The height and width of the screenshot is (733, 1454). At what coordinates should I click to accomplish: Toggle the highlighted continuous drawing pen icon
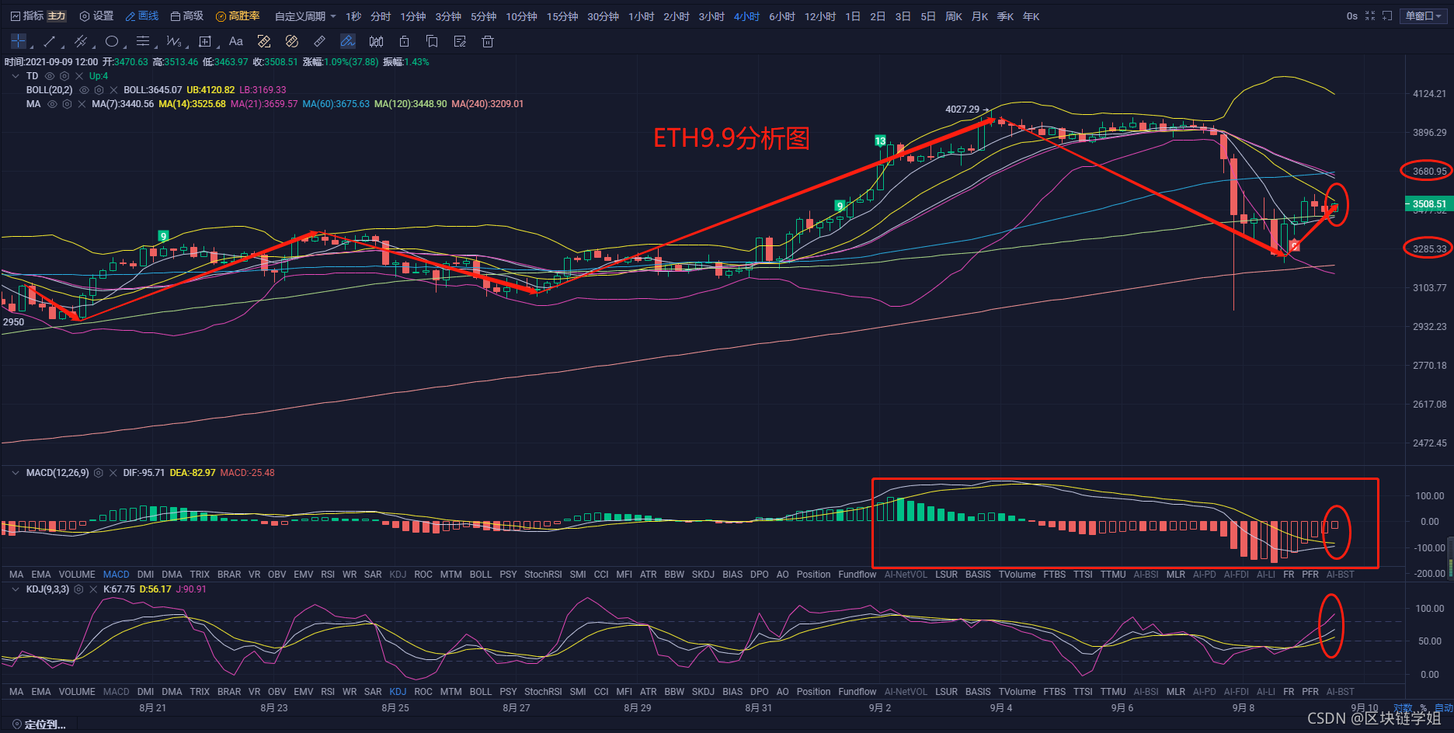click(x=348, y=41)
